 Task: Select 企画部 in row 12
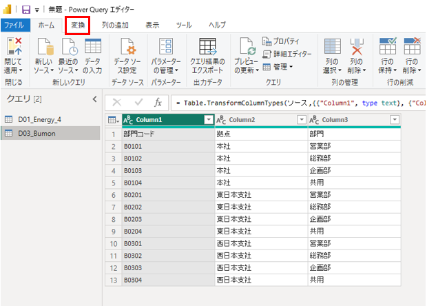point(354,268)
